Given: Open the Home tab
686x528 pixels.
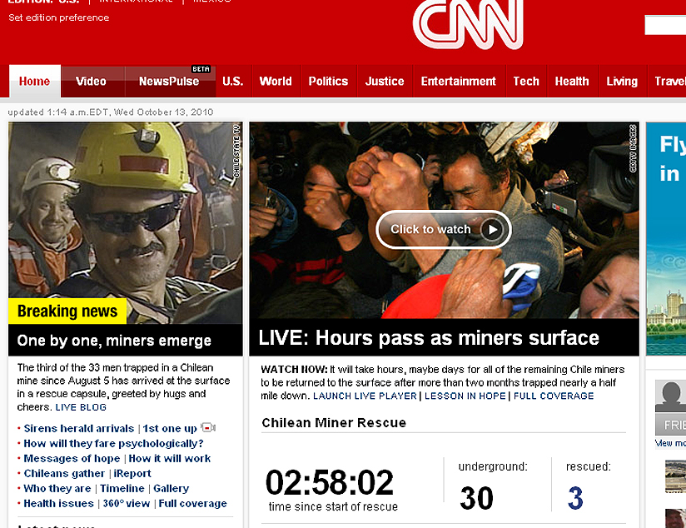Looking at the screenshot, I should click(x=35, y=81).
